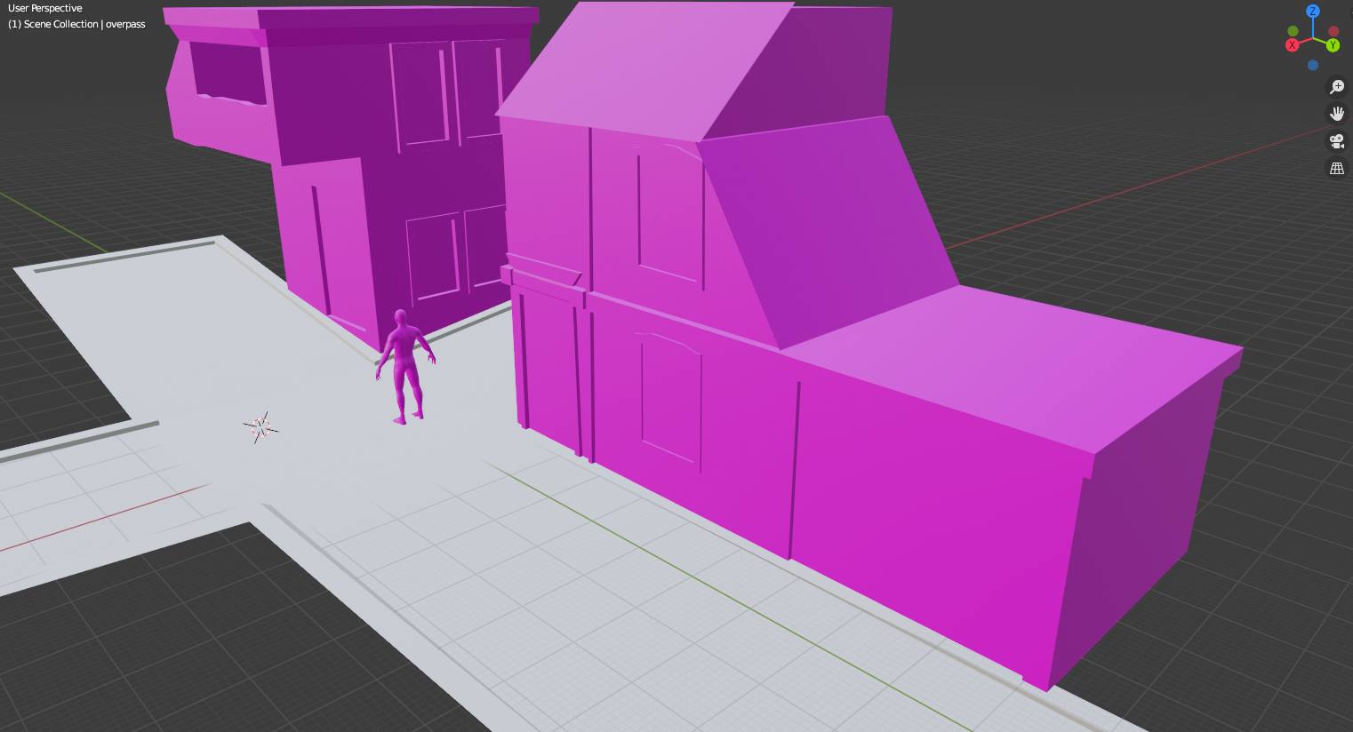Click the pan hand icon
Screen dimensions: 1353x732
click(x=1336, y=114)
